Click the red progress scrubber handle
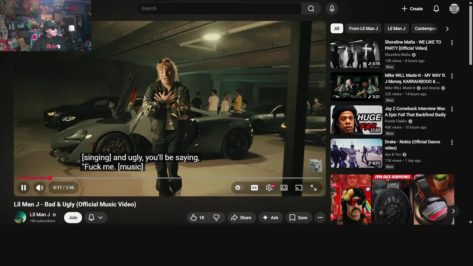 [x=50, y=178]
